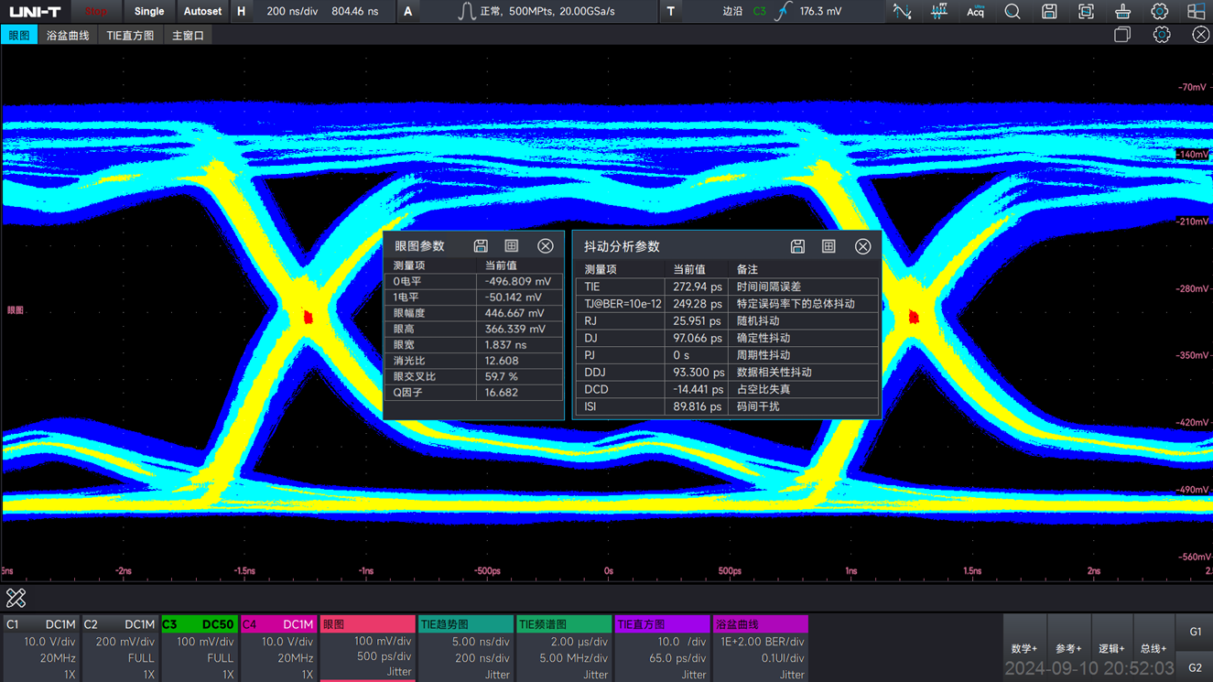Click the save floppy disk icon in top toolbar
The height and width of the screenshot is (682, 1213).
(1049, 12)
